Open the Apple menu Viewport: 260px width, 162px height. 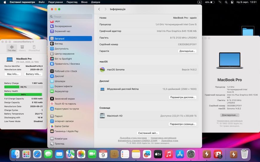pos(5,2)
